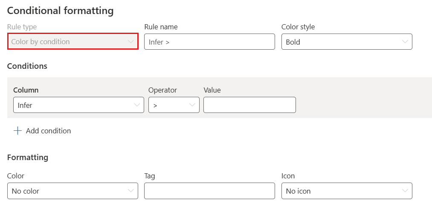Click inside the Tag text box
This screenshot has width=432, height=214.
click(209, 191)
